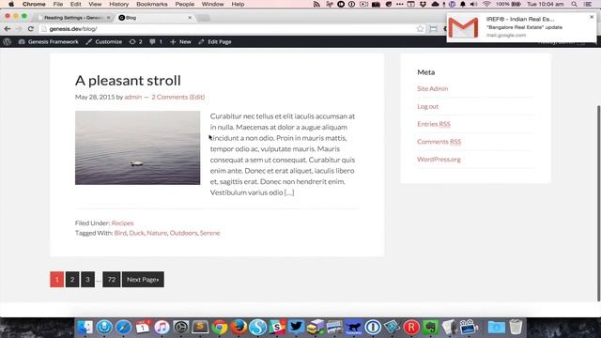Image resolution: width=601 pixels, height=338 pixels.
Task: Open the Apple menu
Action: (11, 4)
